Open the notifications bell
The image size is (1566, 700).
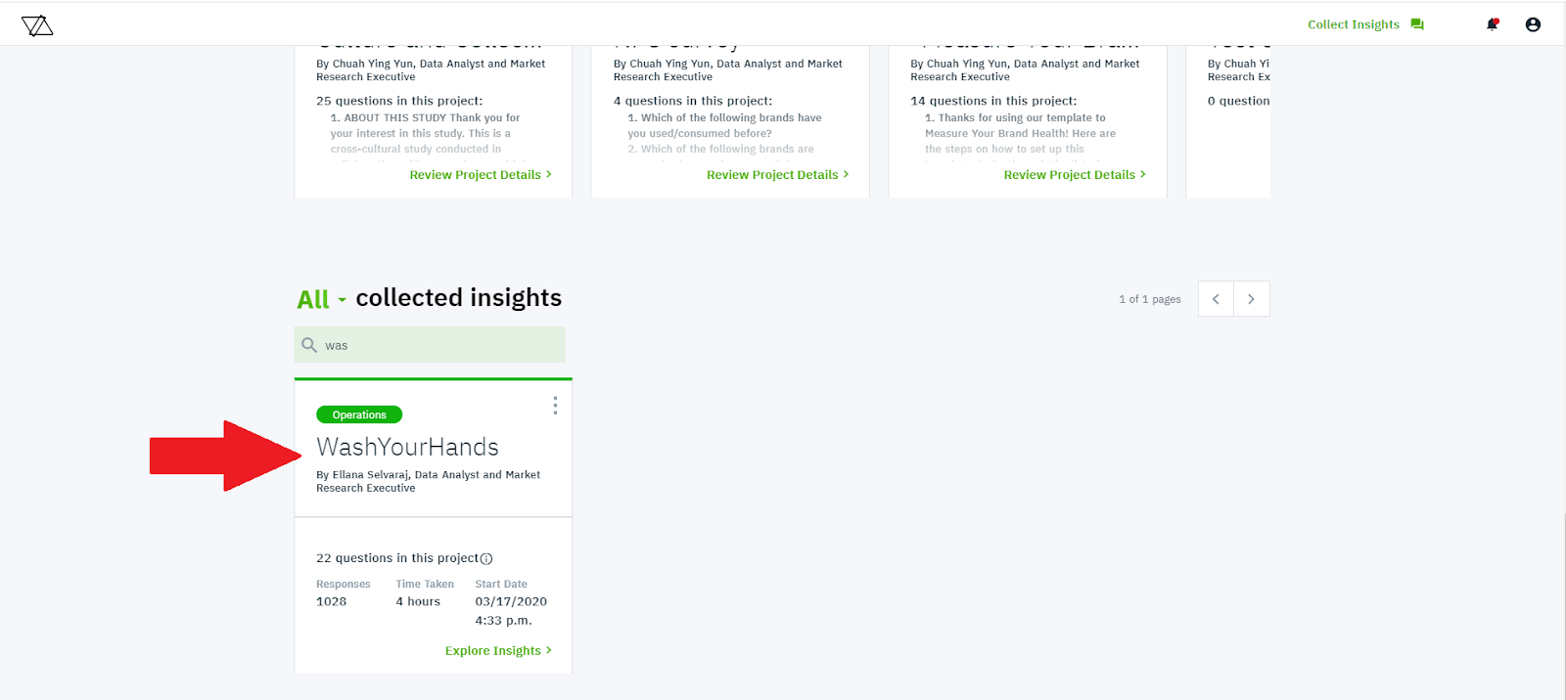pos(1493,24)
